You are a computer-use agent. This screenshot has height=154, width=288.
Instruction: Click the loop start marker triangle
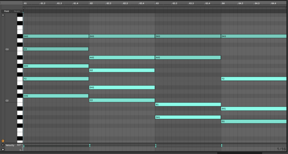click(x=24, y=8)
